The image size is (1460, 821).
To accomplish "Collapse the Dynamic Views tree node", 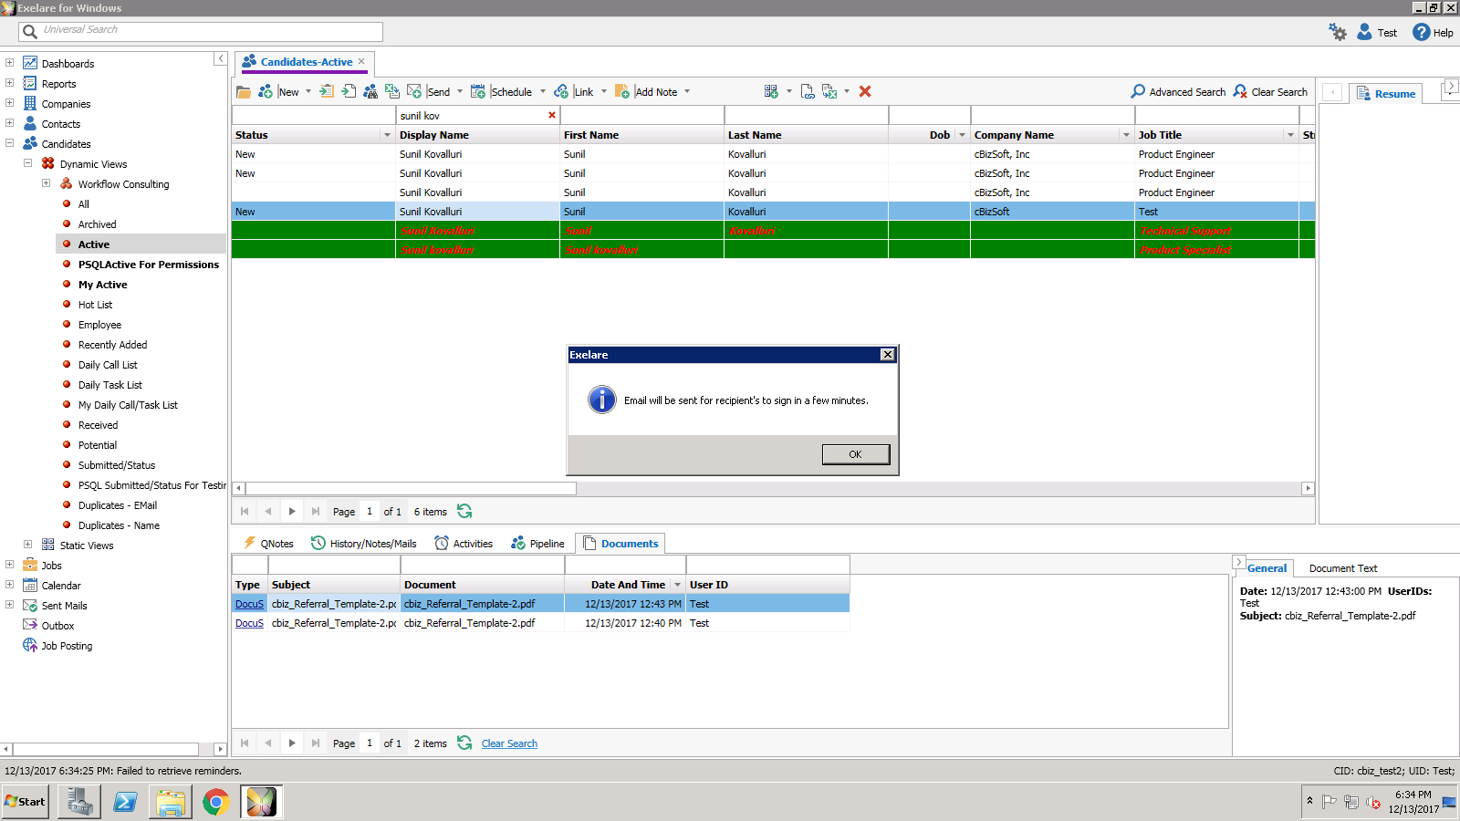I will pyautogui.click(x=27, y=163).
